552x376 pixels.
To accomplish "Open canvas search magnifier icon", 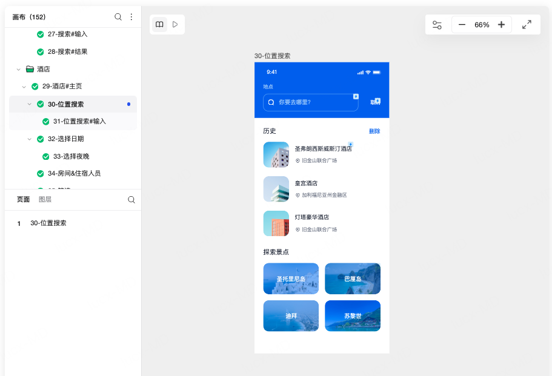I will point(118,17).
